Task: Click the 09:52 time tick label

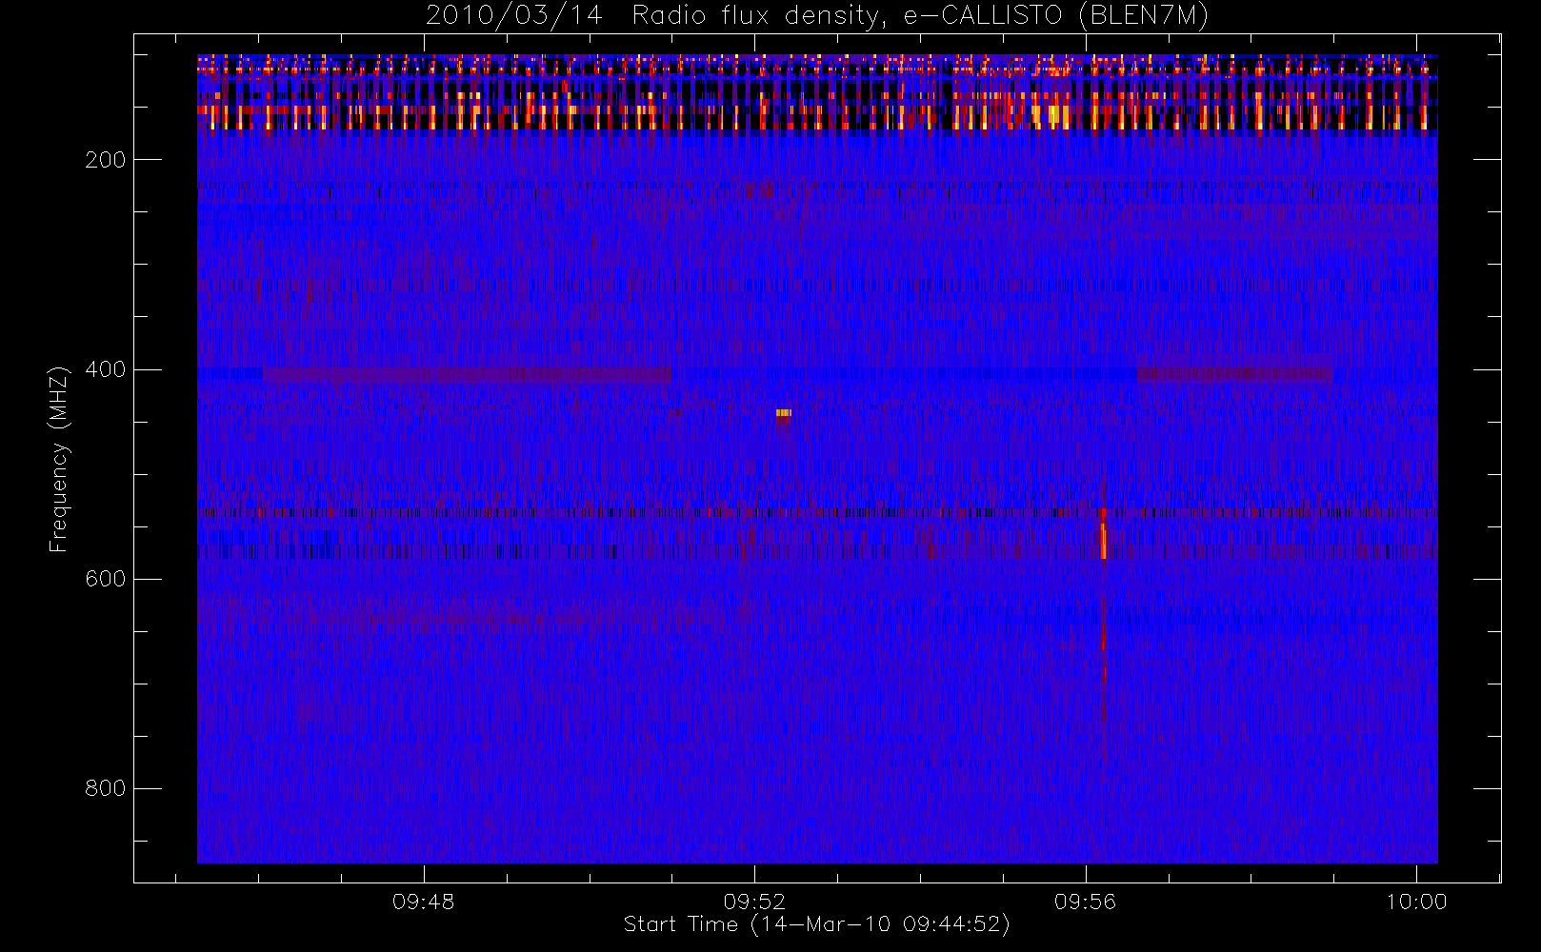Action: pyautogui.click(x=754, y=902)
